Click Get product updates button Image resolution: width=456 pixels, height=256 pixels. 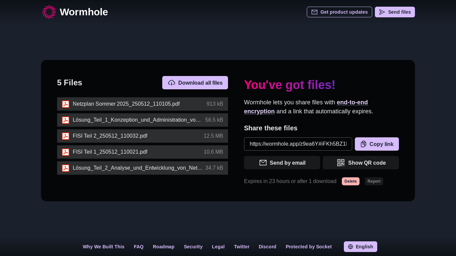(339, 12)
